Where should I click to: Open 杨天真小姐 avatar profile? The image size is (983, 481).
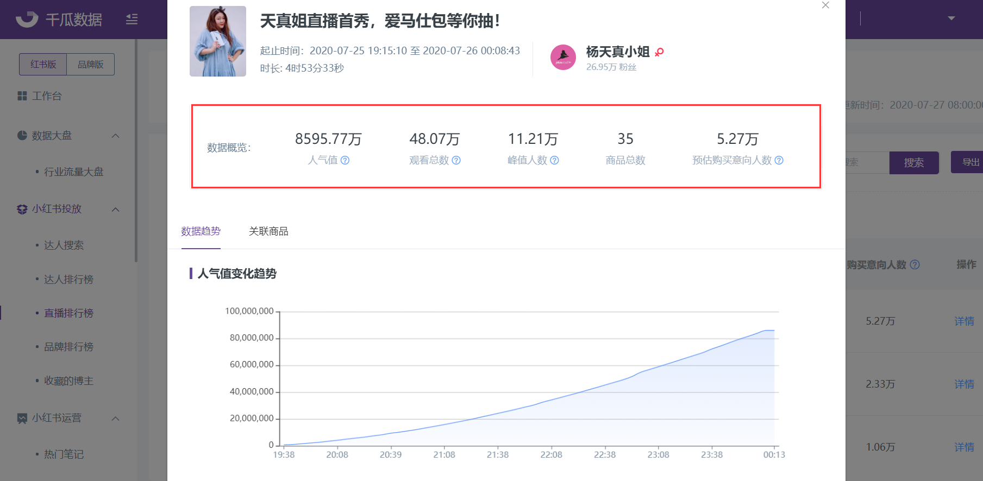563,57
